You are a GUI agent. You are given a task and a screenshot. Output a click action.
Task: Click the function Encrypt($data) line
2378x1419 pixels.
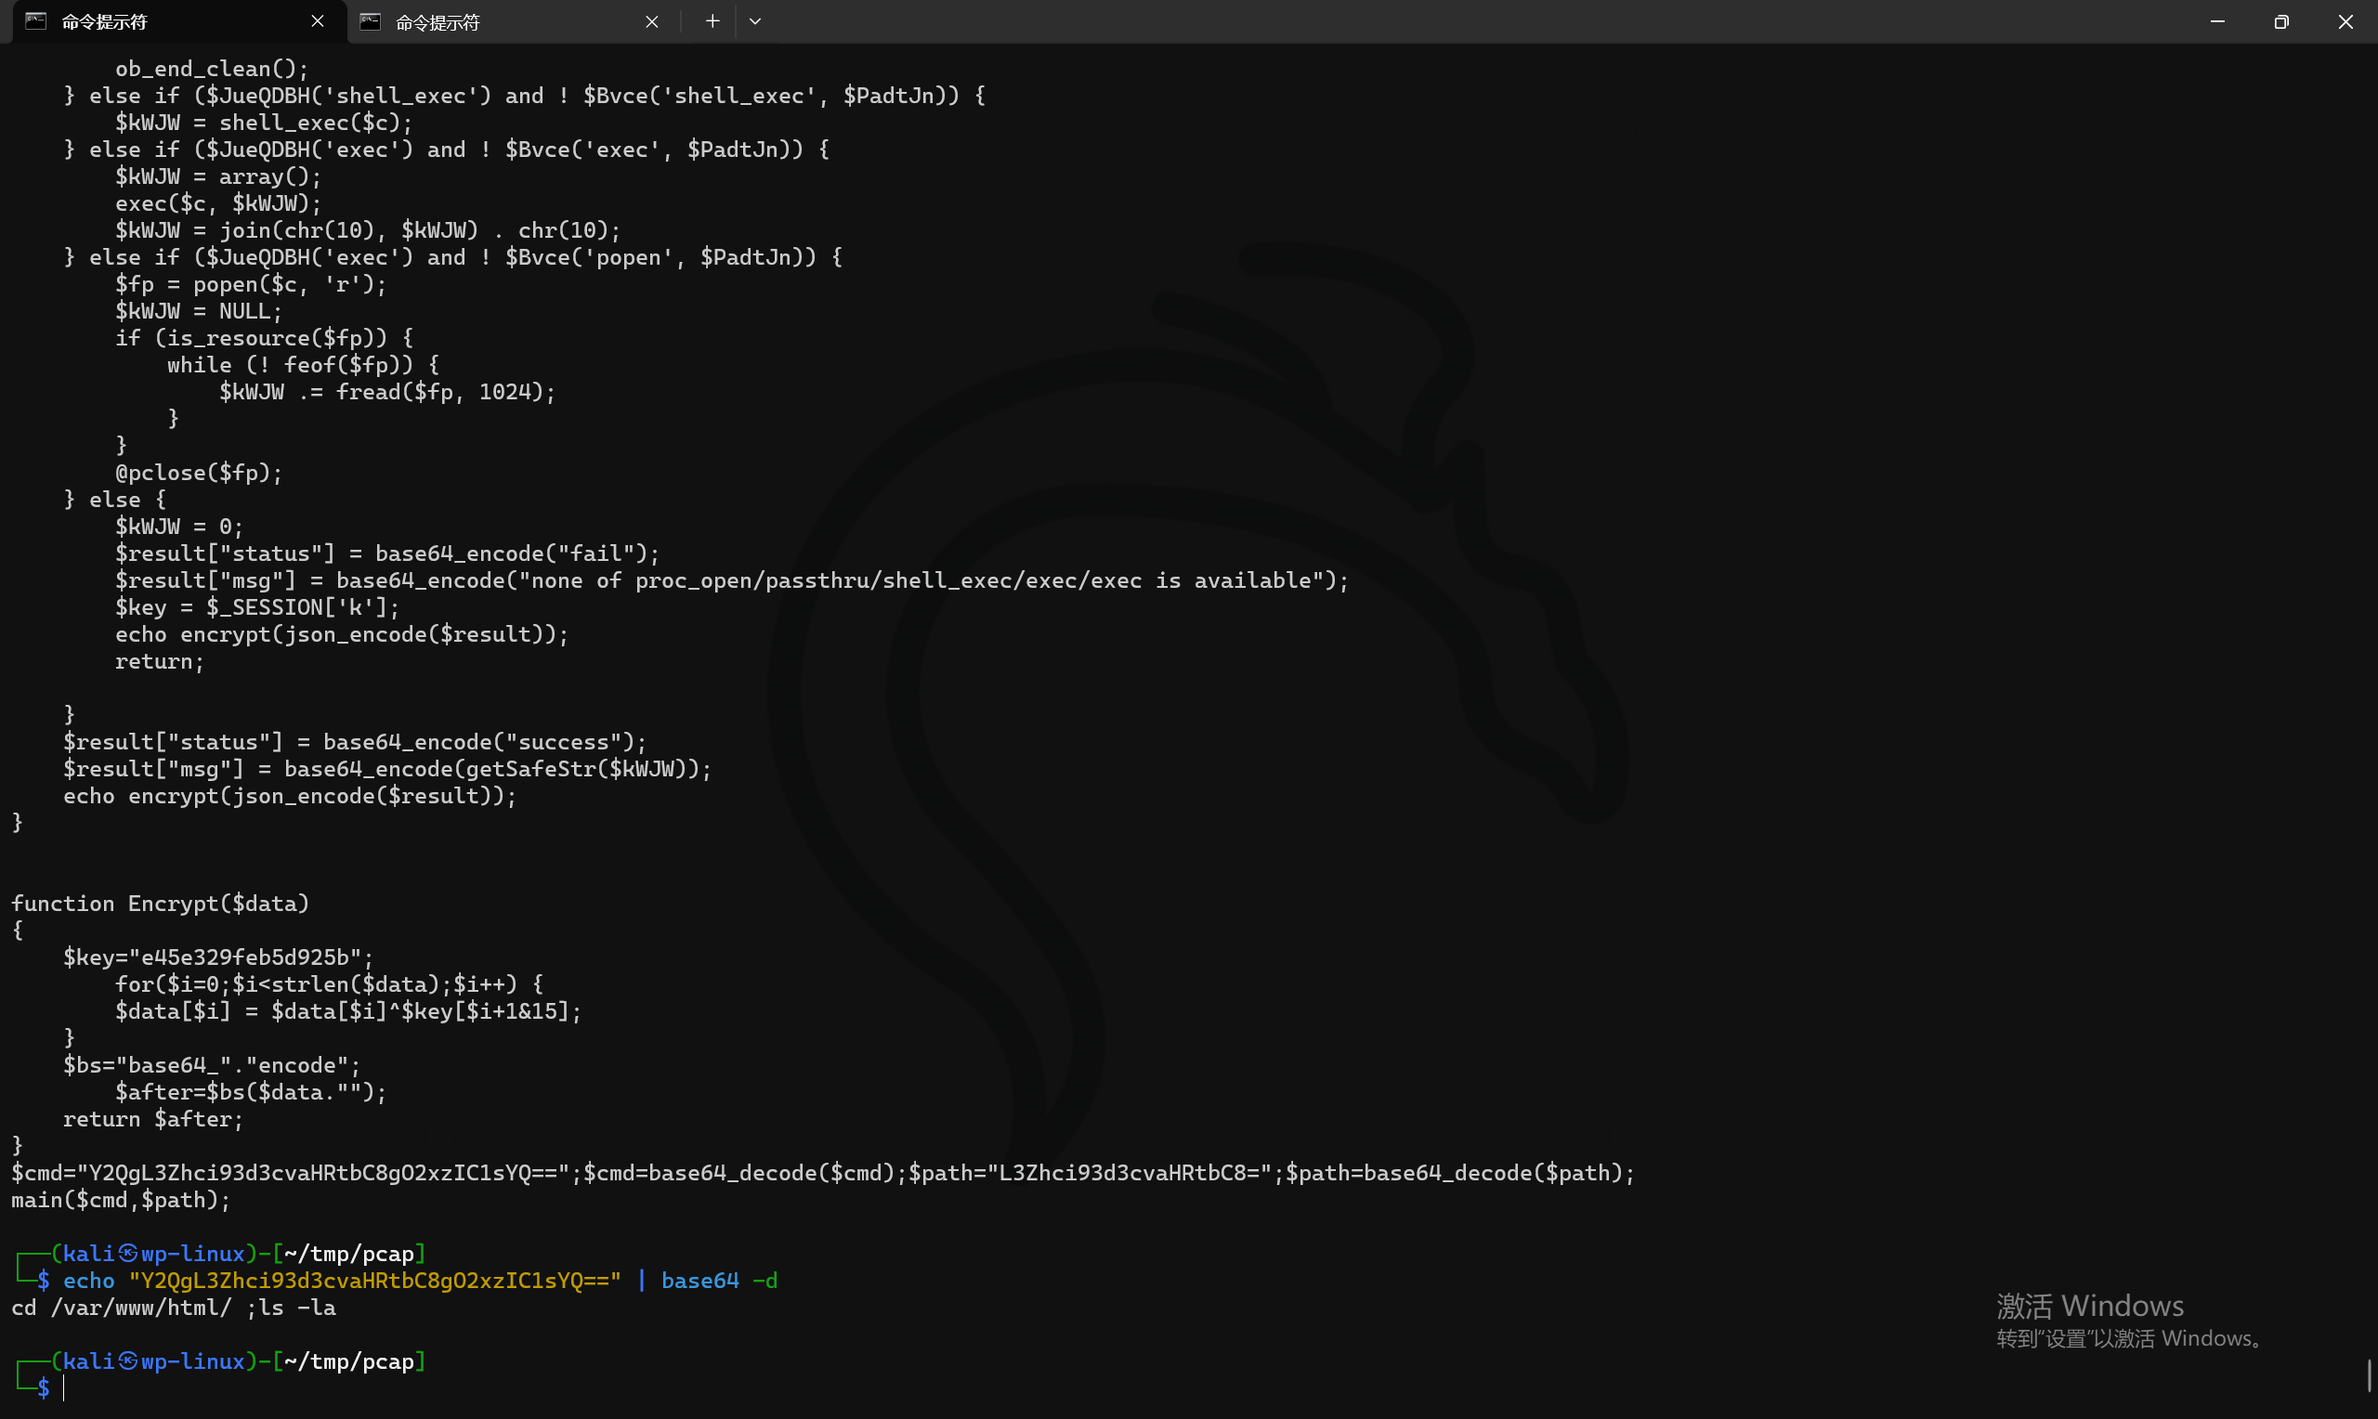click(x=161, y=904)
